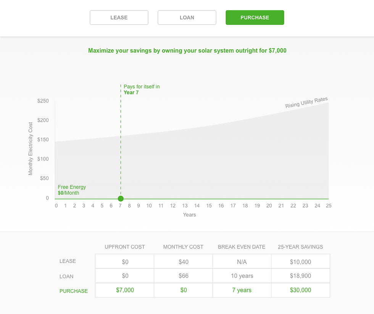
Task: Click year 25 on the Years axis
Action: (328, 206)
